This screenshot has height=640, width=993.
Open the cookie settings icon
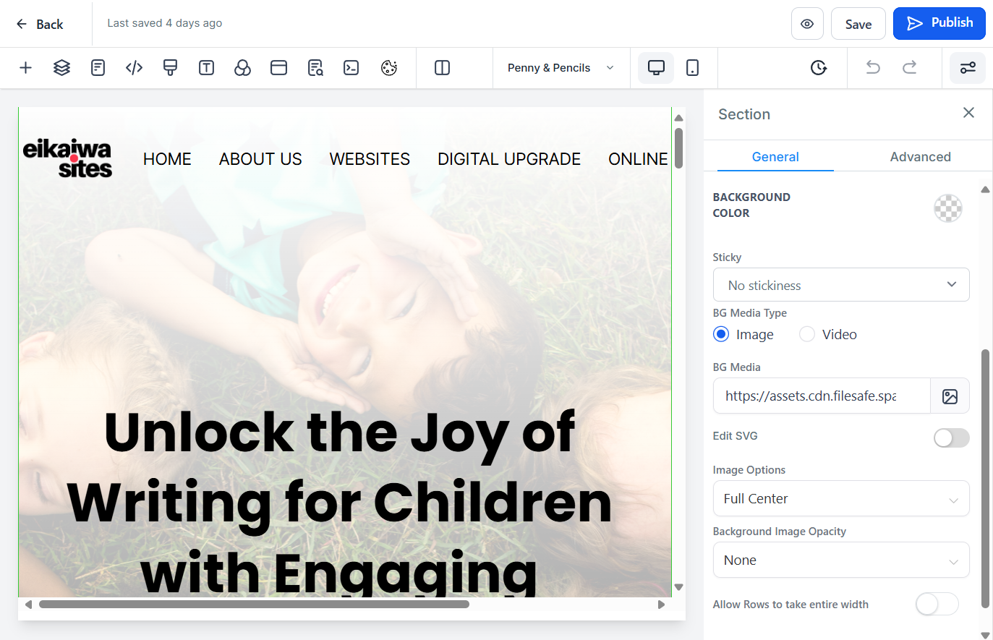tap(389, 68)
